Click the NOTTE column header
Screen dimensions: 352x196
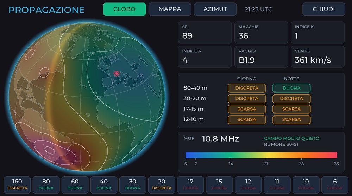click(x=291, y=79)
